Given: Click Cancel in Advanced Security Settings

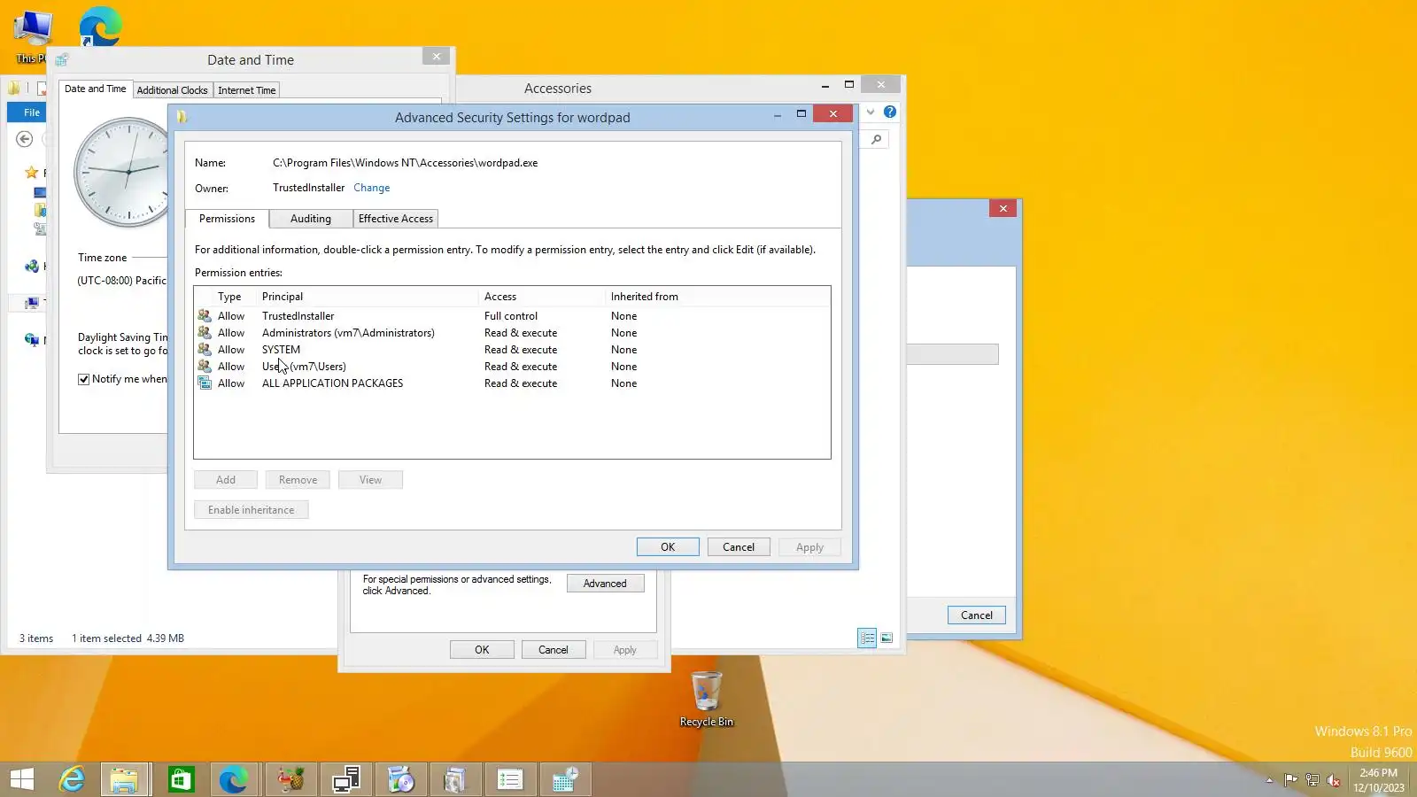Looking at the screenshot, I should click(739, 547).
